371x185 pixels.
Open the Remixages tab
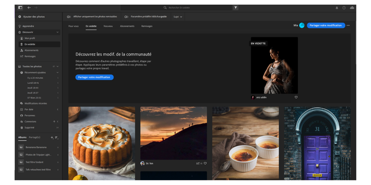point(147,26)
